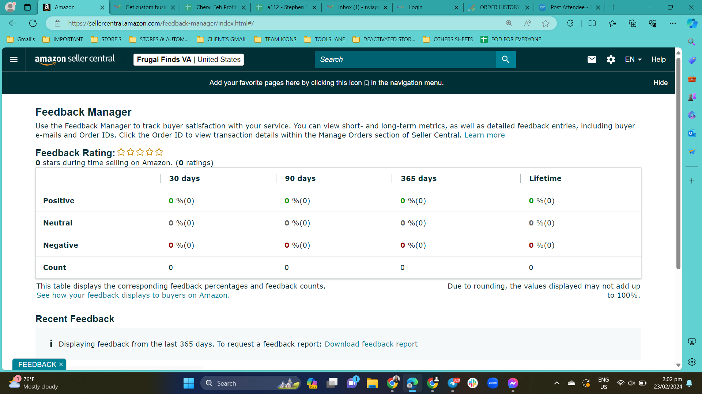This screenshot has height=394, width=702.
Task: Hide the favorite pages banner
Action: [x=660, y=83]
